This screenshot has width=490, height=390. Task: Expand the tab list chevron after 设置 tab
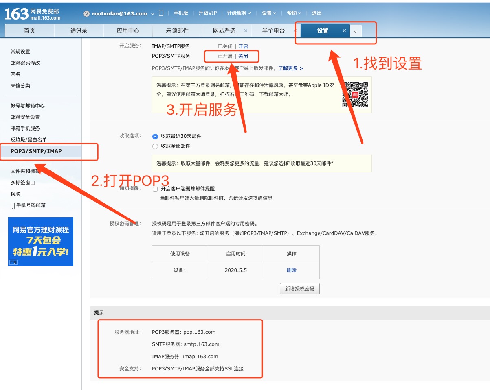point(356,31)
